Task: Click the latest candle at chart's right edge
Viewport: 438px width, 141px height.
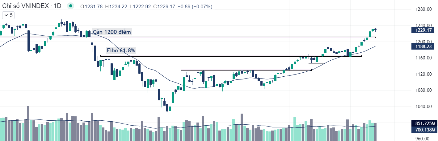Action: point(375,29)
